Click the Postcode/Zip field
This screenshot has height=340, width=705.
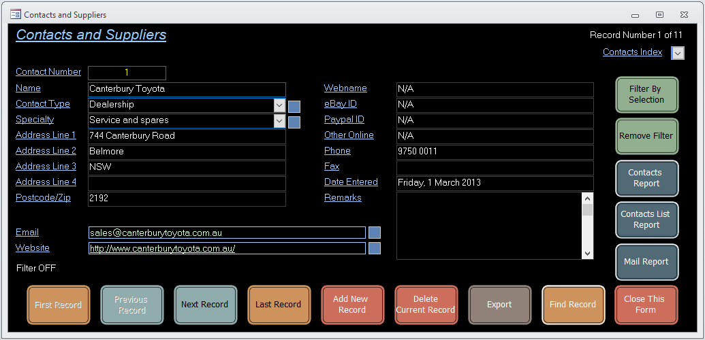[x=187, y=199]
